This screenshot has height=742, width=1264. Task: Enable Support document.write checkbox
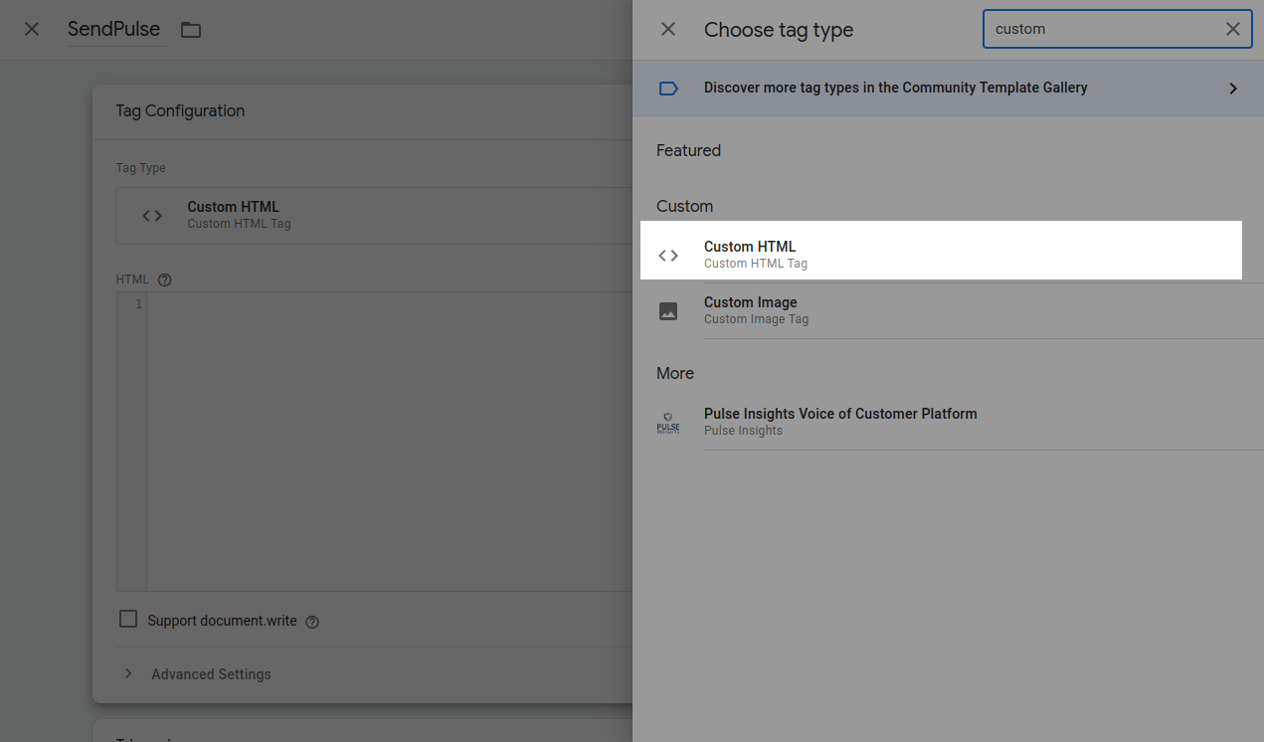tap(128, 620)
